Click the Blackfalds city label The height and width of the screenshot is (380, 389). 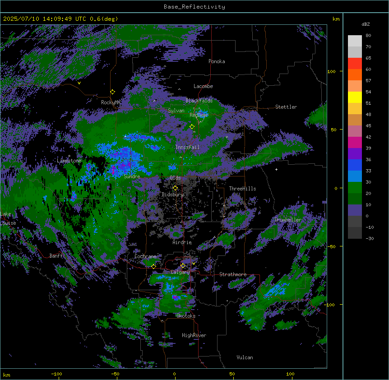[x=199, y=101]
